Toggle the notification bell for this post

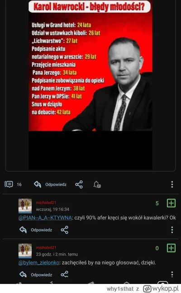97,184
